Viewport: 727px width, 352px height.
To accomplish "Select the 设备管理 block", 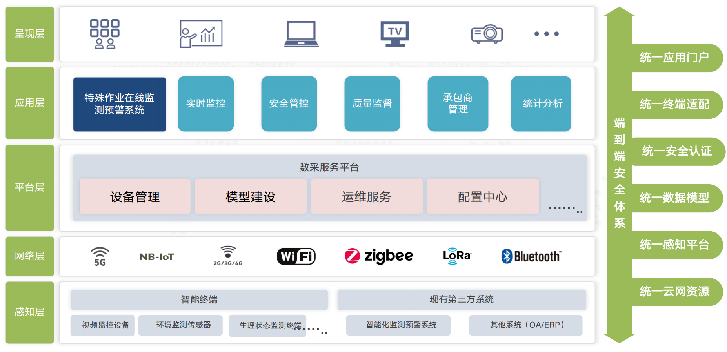I will pyautogui.click(x=135, y=196).
